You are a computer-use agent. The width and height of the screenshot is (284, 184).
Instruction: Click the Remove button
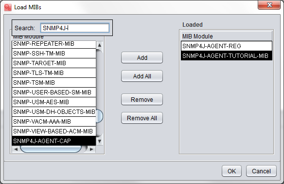[x=142, y=99]
